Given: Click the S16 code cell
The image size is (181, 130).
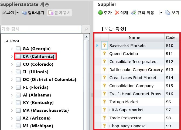Looking at the screenshot, I should (x=172, y=94).
